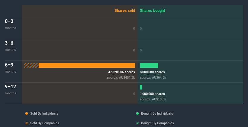248x127 pixels.
Task: Click the hatched Sold By Companies legend icon
Action: tap(27, 123)
